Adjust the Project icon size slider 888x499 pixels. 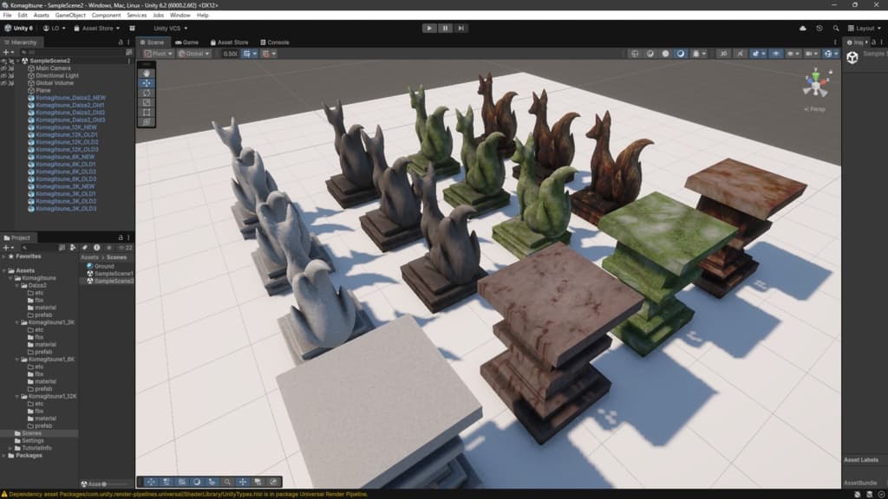click(x=114, y=484)
